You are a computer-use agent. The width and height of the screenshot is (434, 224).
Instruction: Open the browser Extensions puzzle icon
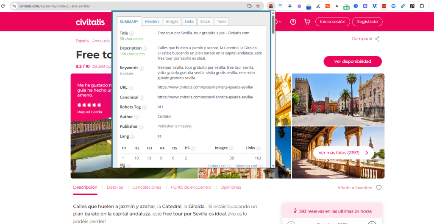click(421, 6)
